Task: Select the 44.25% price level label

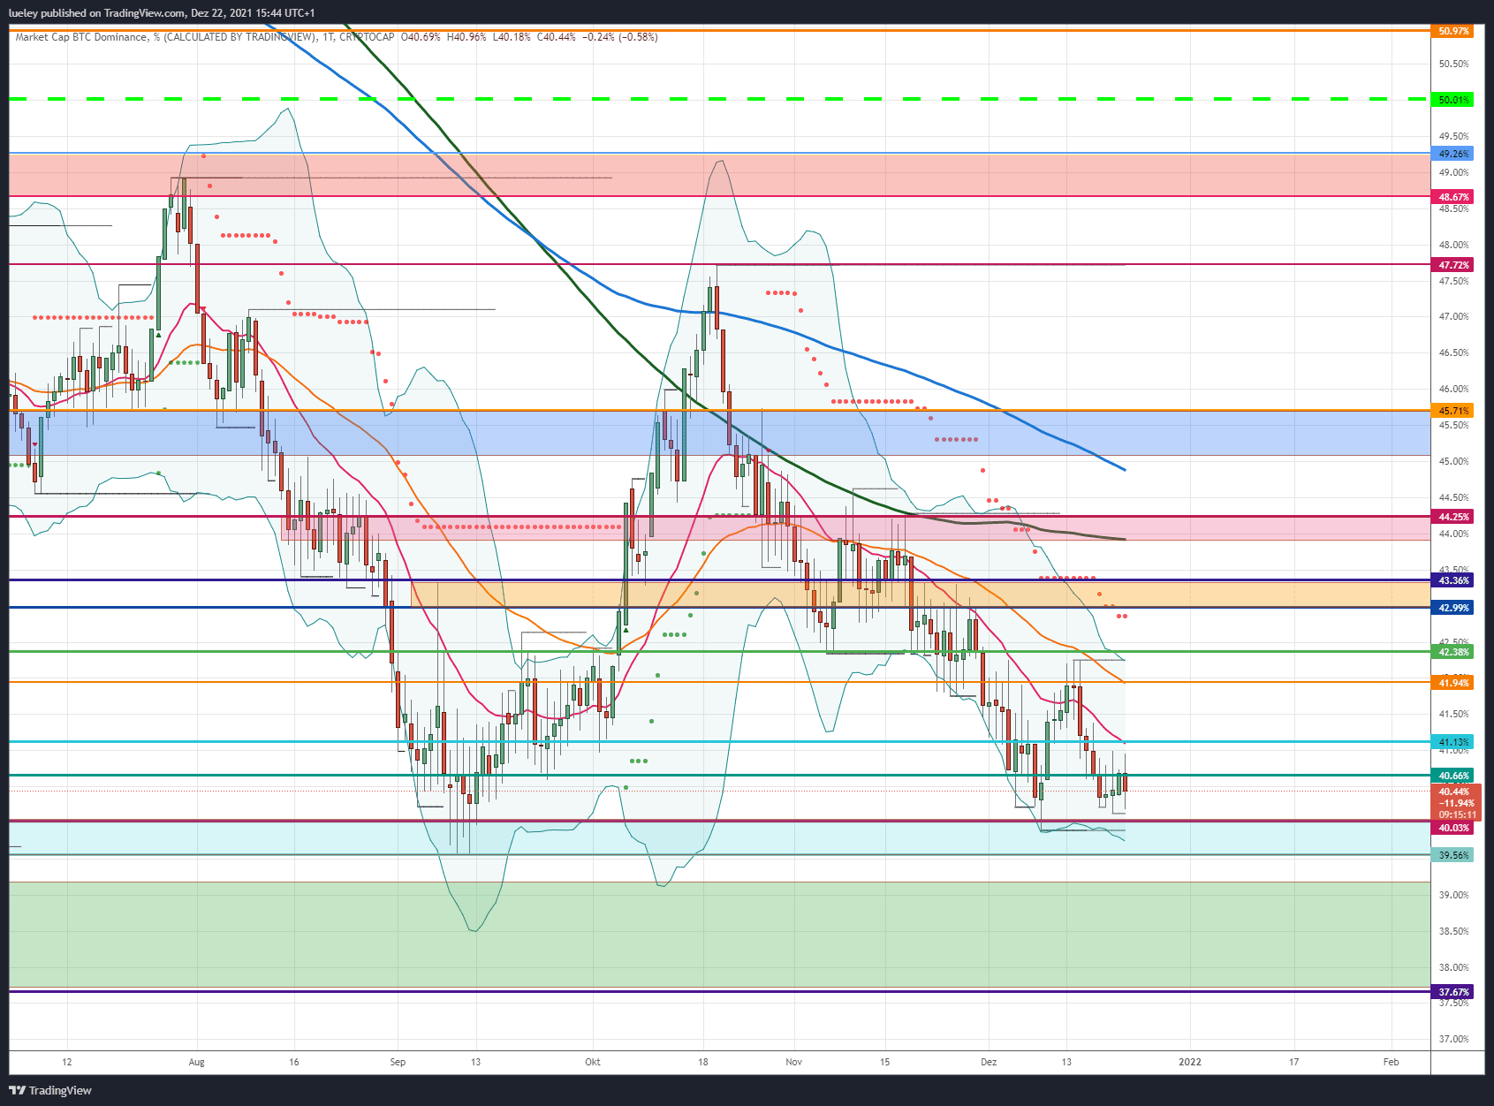Action: pyautogui.click(x=1453, y=517)
